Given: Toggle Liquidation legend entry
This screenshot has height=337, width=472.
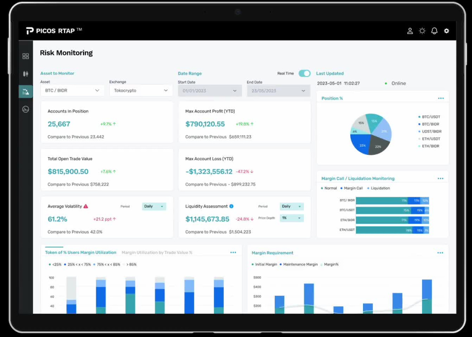Looking at the screenshot, I should [x=379, y=188].
